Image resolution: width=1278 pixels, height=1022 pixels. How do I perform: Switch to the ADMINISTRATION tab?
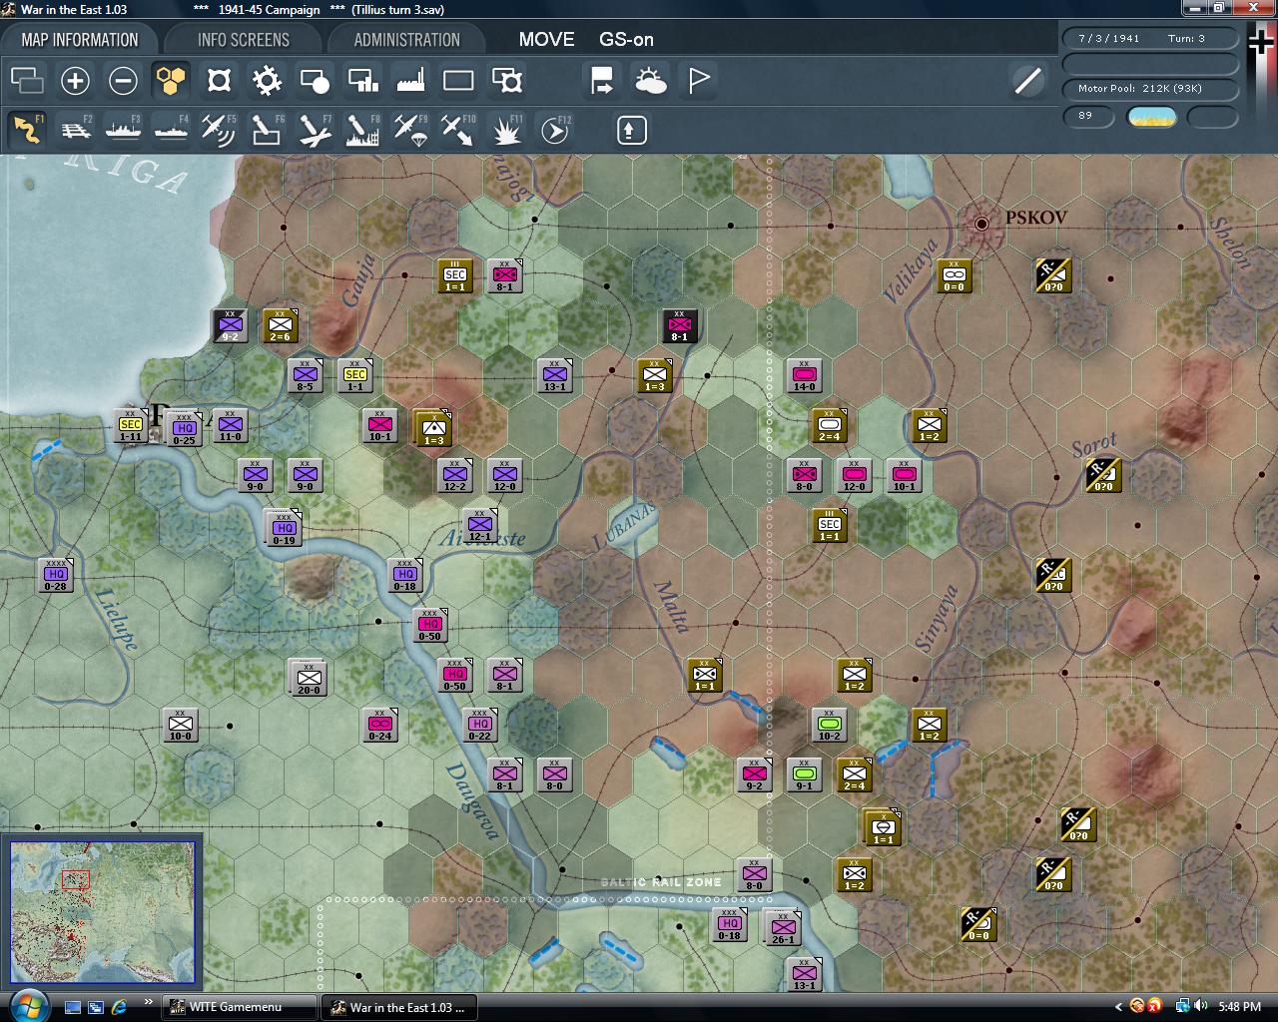tap(407, 40)
